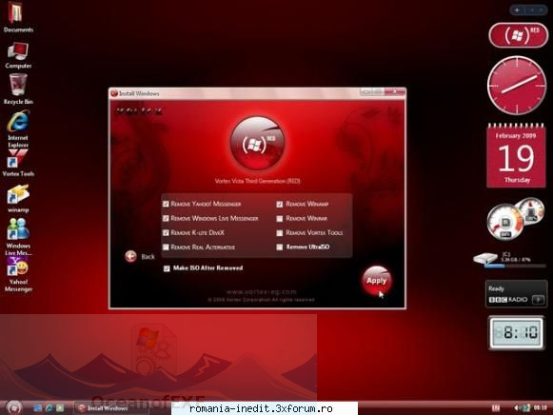Click the analog clock sidebar gadget
The image size is (553, 415).
click(517, 85)
